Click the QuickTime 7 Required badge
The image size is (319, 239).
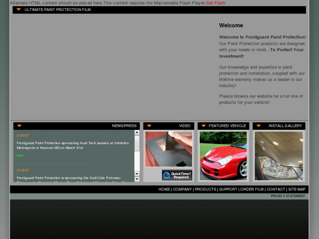pyautogui.click(x=177, y=175)
